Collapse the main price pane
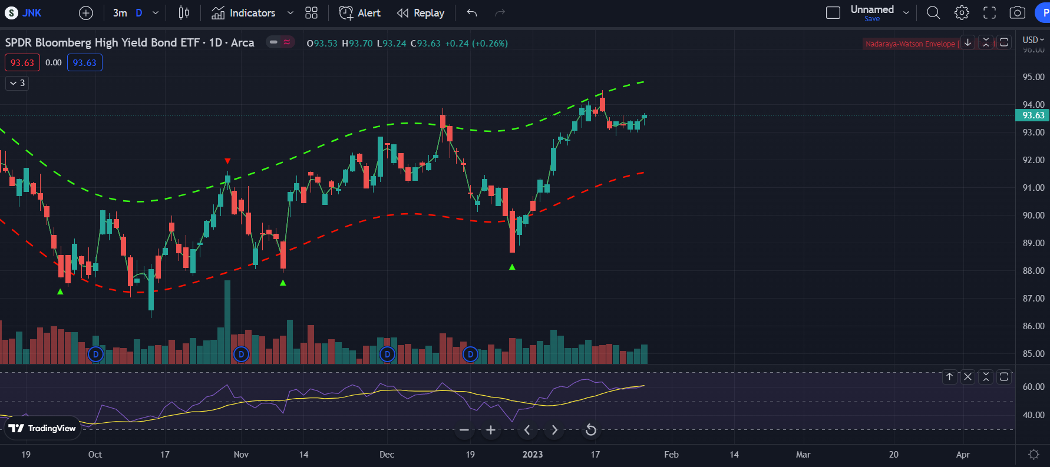Viewport: 1050px width, 467px height. point(986,42)
